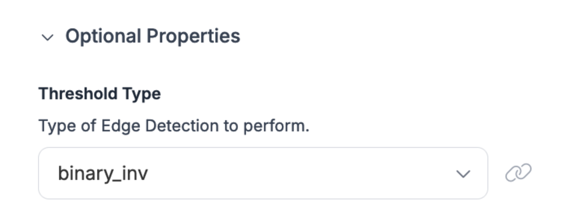The width and height of the screenshot is (566, 218).
Task: Click the word 'Properties' in the section header
Action: point(193,36)
